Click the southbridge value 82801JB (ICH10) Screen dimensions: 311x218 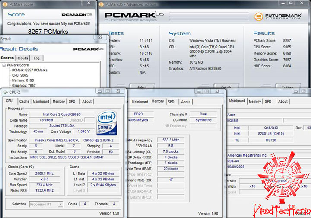[x=271, y=134]
